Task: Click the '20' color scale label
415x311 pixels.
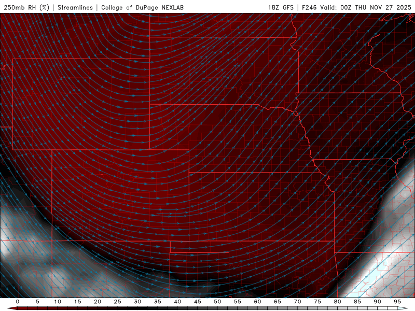Action: 98,302
